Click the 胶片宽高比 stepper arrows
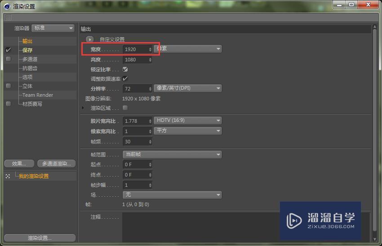The height and width of the screenshot is (246, 382). coord(150,121)
